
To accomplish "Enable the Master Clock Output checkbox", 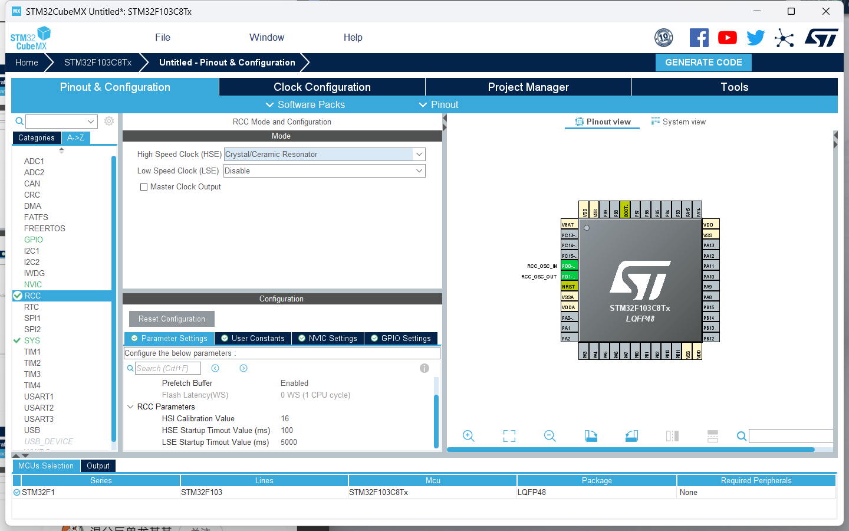I will point(144,187).
